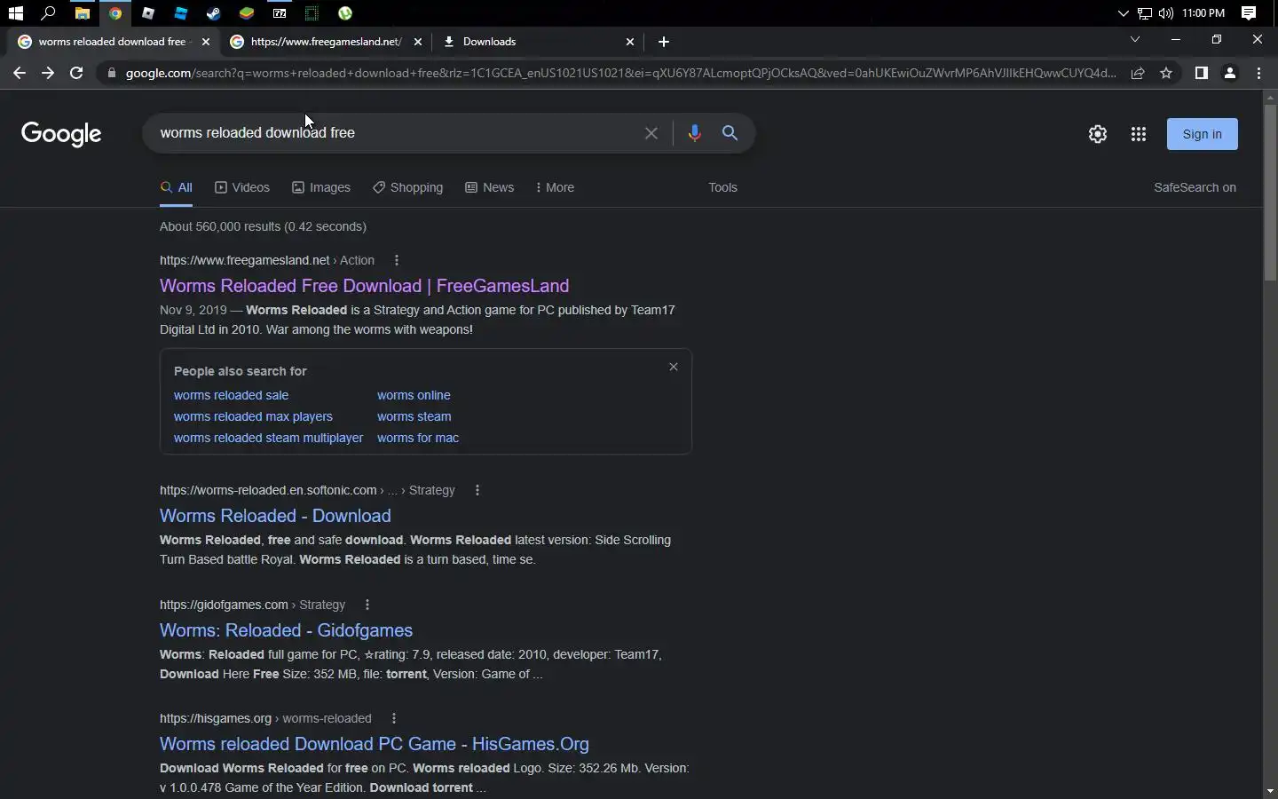
Task: Open the action center notifications icon
Action: [1249, 13]
